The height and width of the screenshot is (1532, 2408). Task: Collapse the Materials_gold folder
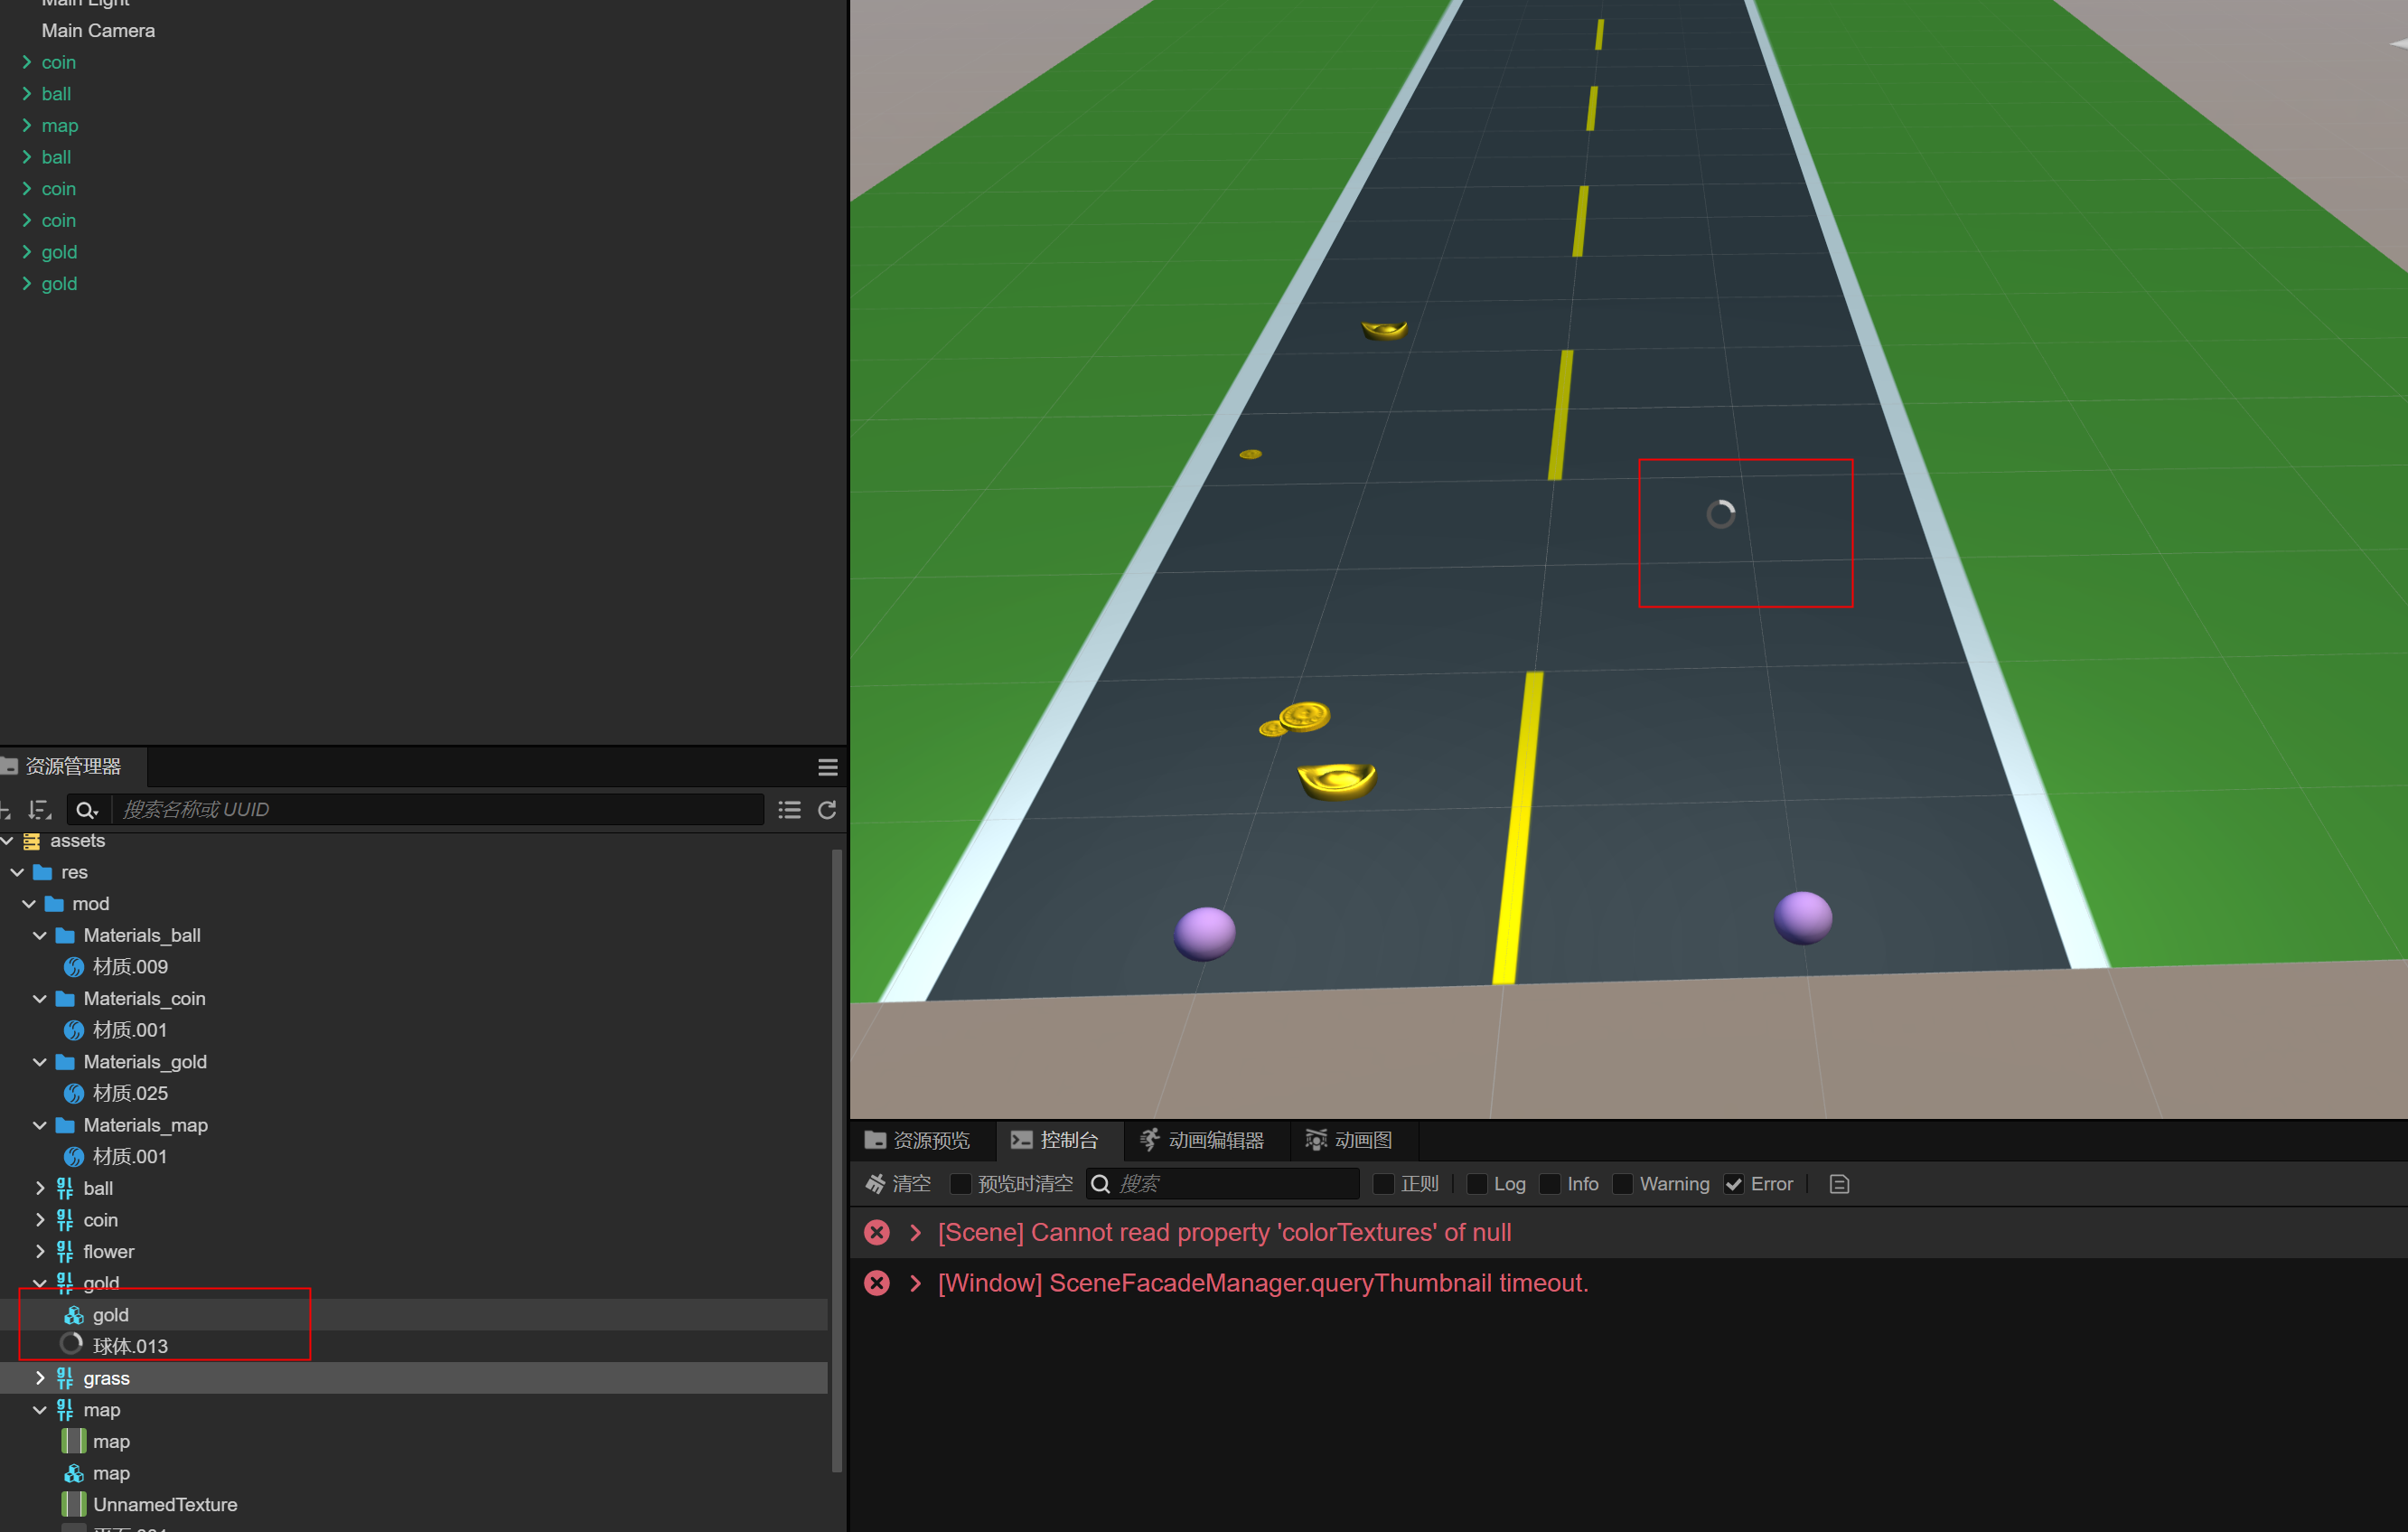pyautogui.click(x=40, y=1062)
